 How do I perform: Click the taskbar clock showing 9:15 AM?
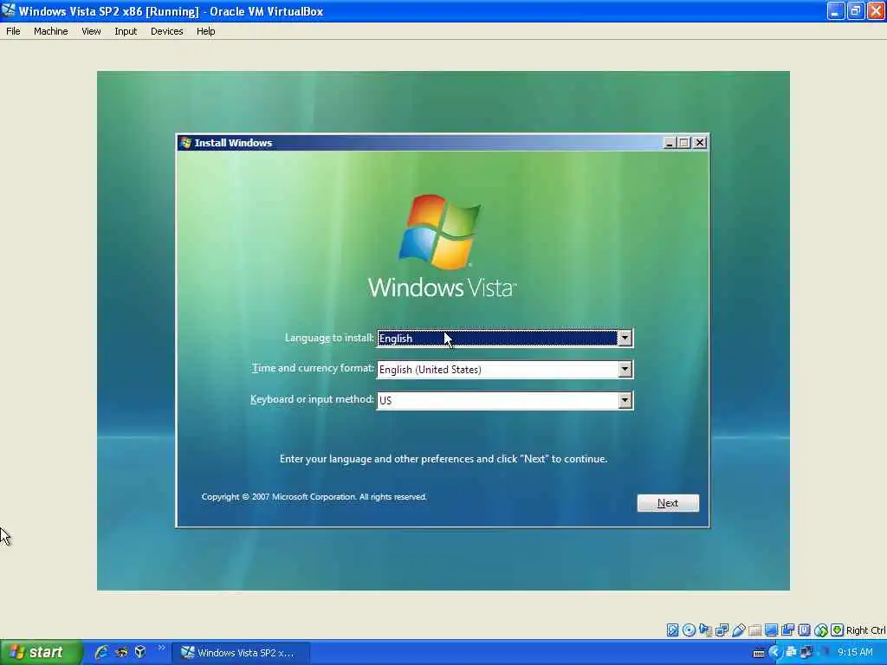(x=855, y=653)
